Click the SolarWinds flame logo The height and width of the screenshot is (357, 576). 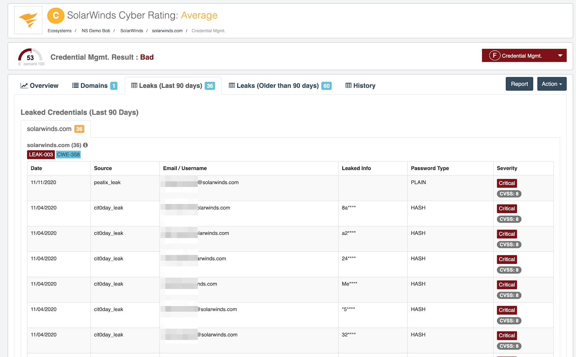coord(28,20)
